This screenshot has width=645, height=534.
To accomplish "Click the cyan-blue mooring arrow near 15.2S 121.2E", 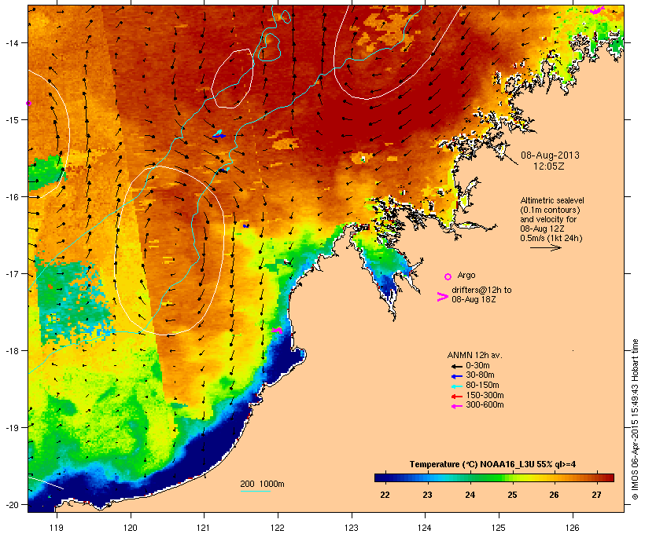I will pyautogui.click(x=219, y=134).
